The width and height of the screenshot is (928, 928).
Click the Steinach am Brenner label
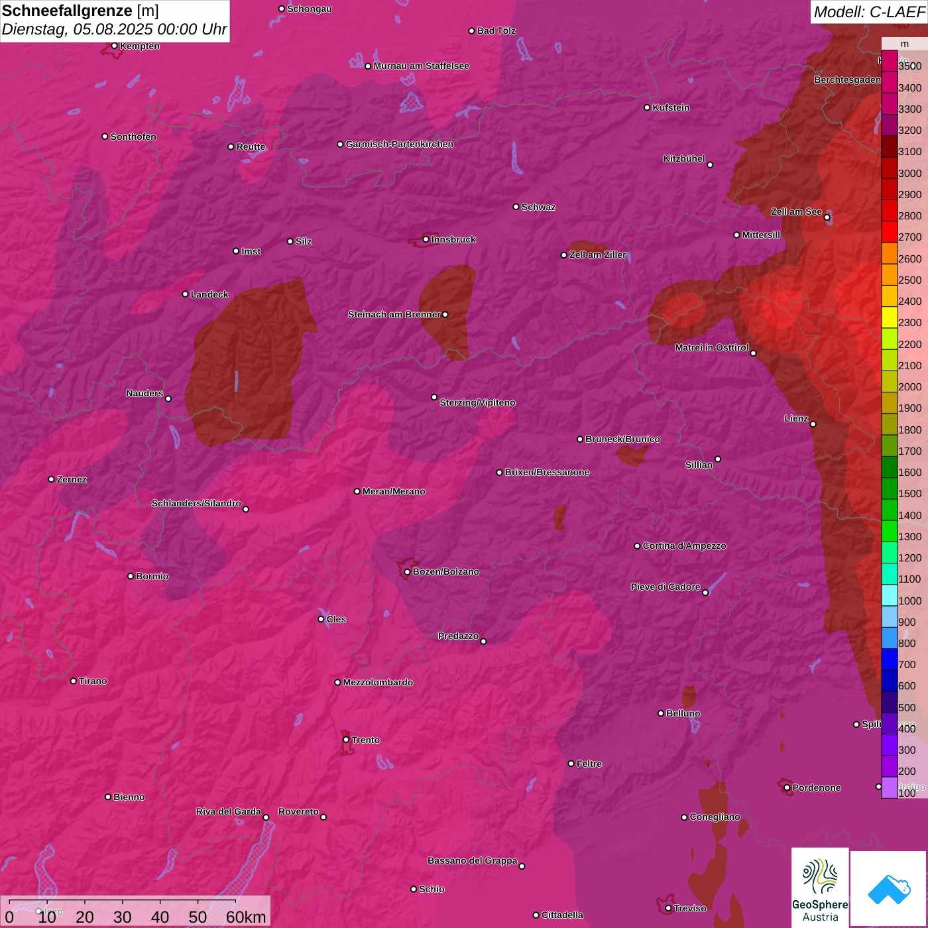point(394,314)
